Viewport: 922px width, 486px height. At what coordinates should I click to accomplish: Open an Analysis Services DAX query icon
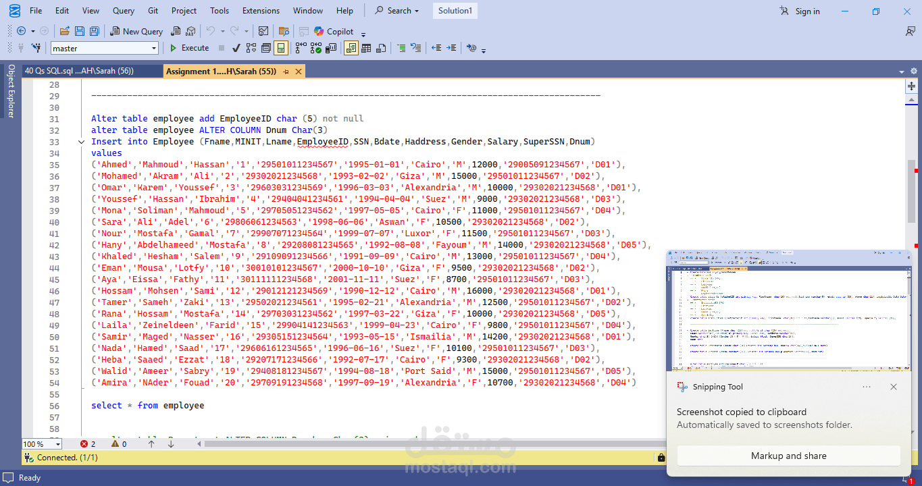point(190,31)
